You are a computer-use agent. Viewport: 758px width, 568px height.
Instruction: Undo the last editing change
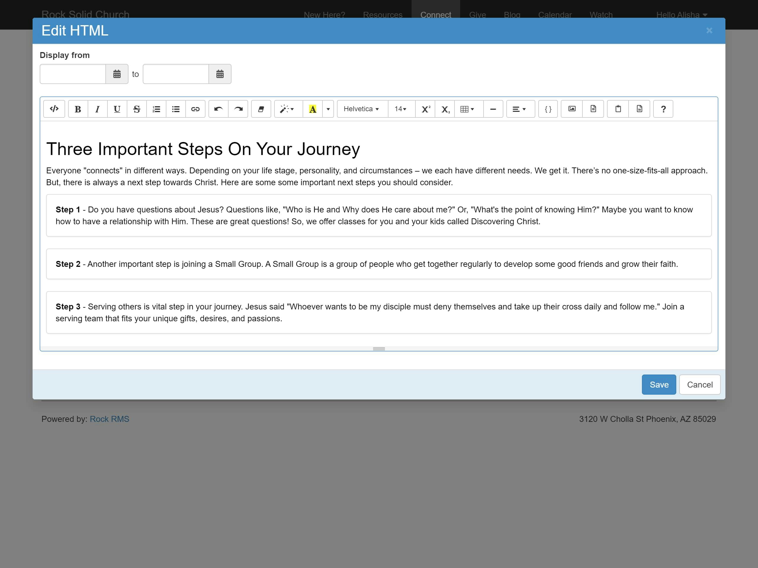pos(218,109)
